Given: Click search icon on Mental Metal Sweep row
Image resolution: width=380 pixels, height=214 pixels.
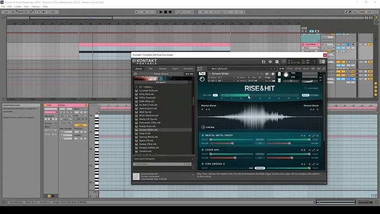Looking at the screenshot, I should tap(309, 136).
